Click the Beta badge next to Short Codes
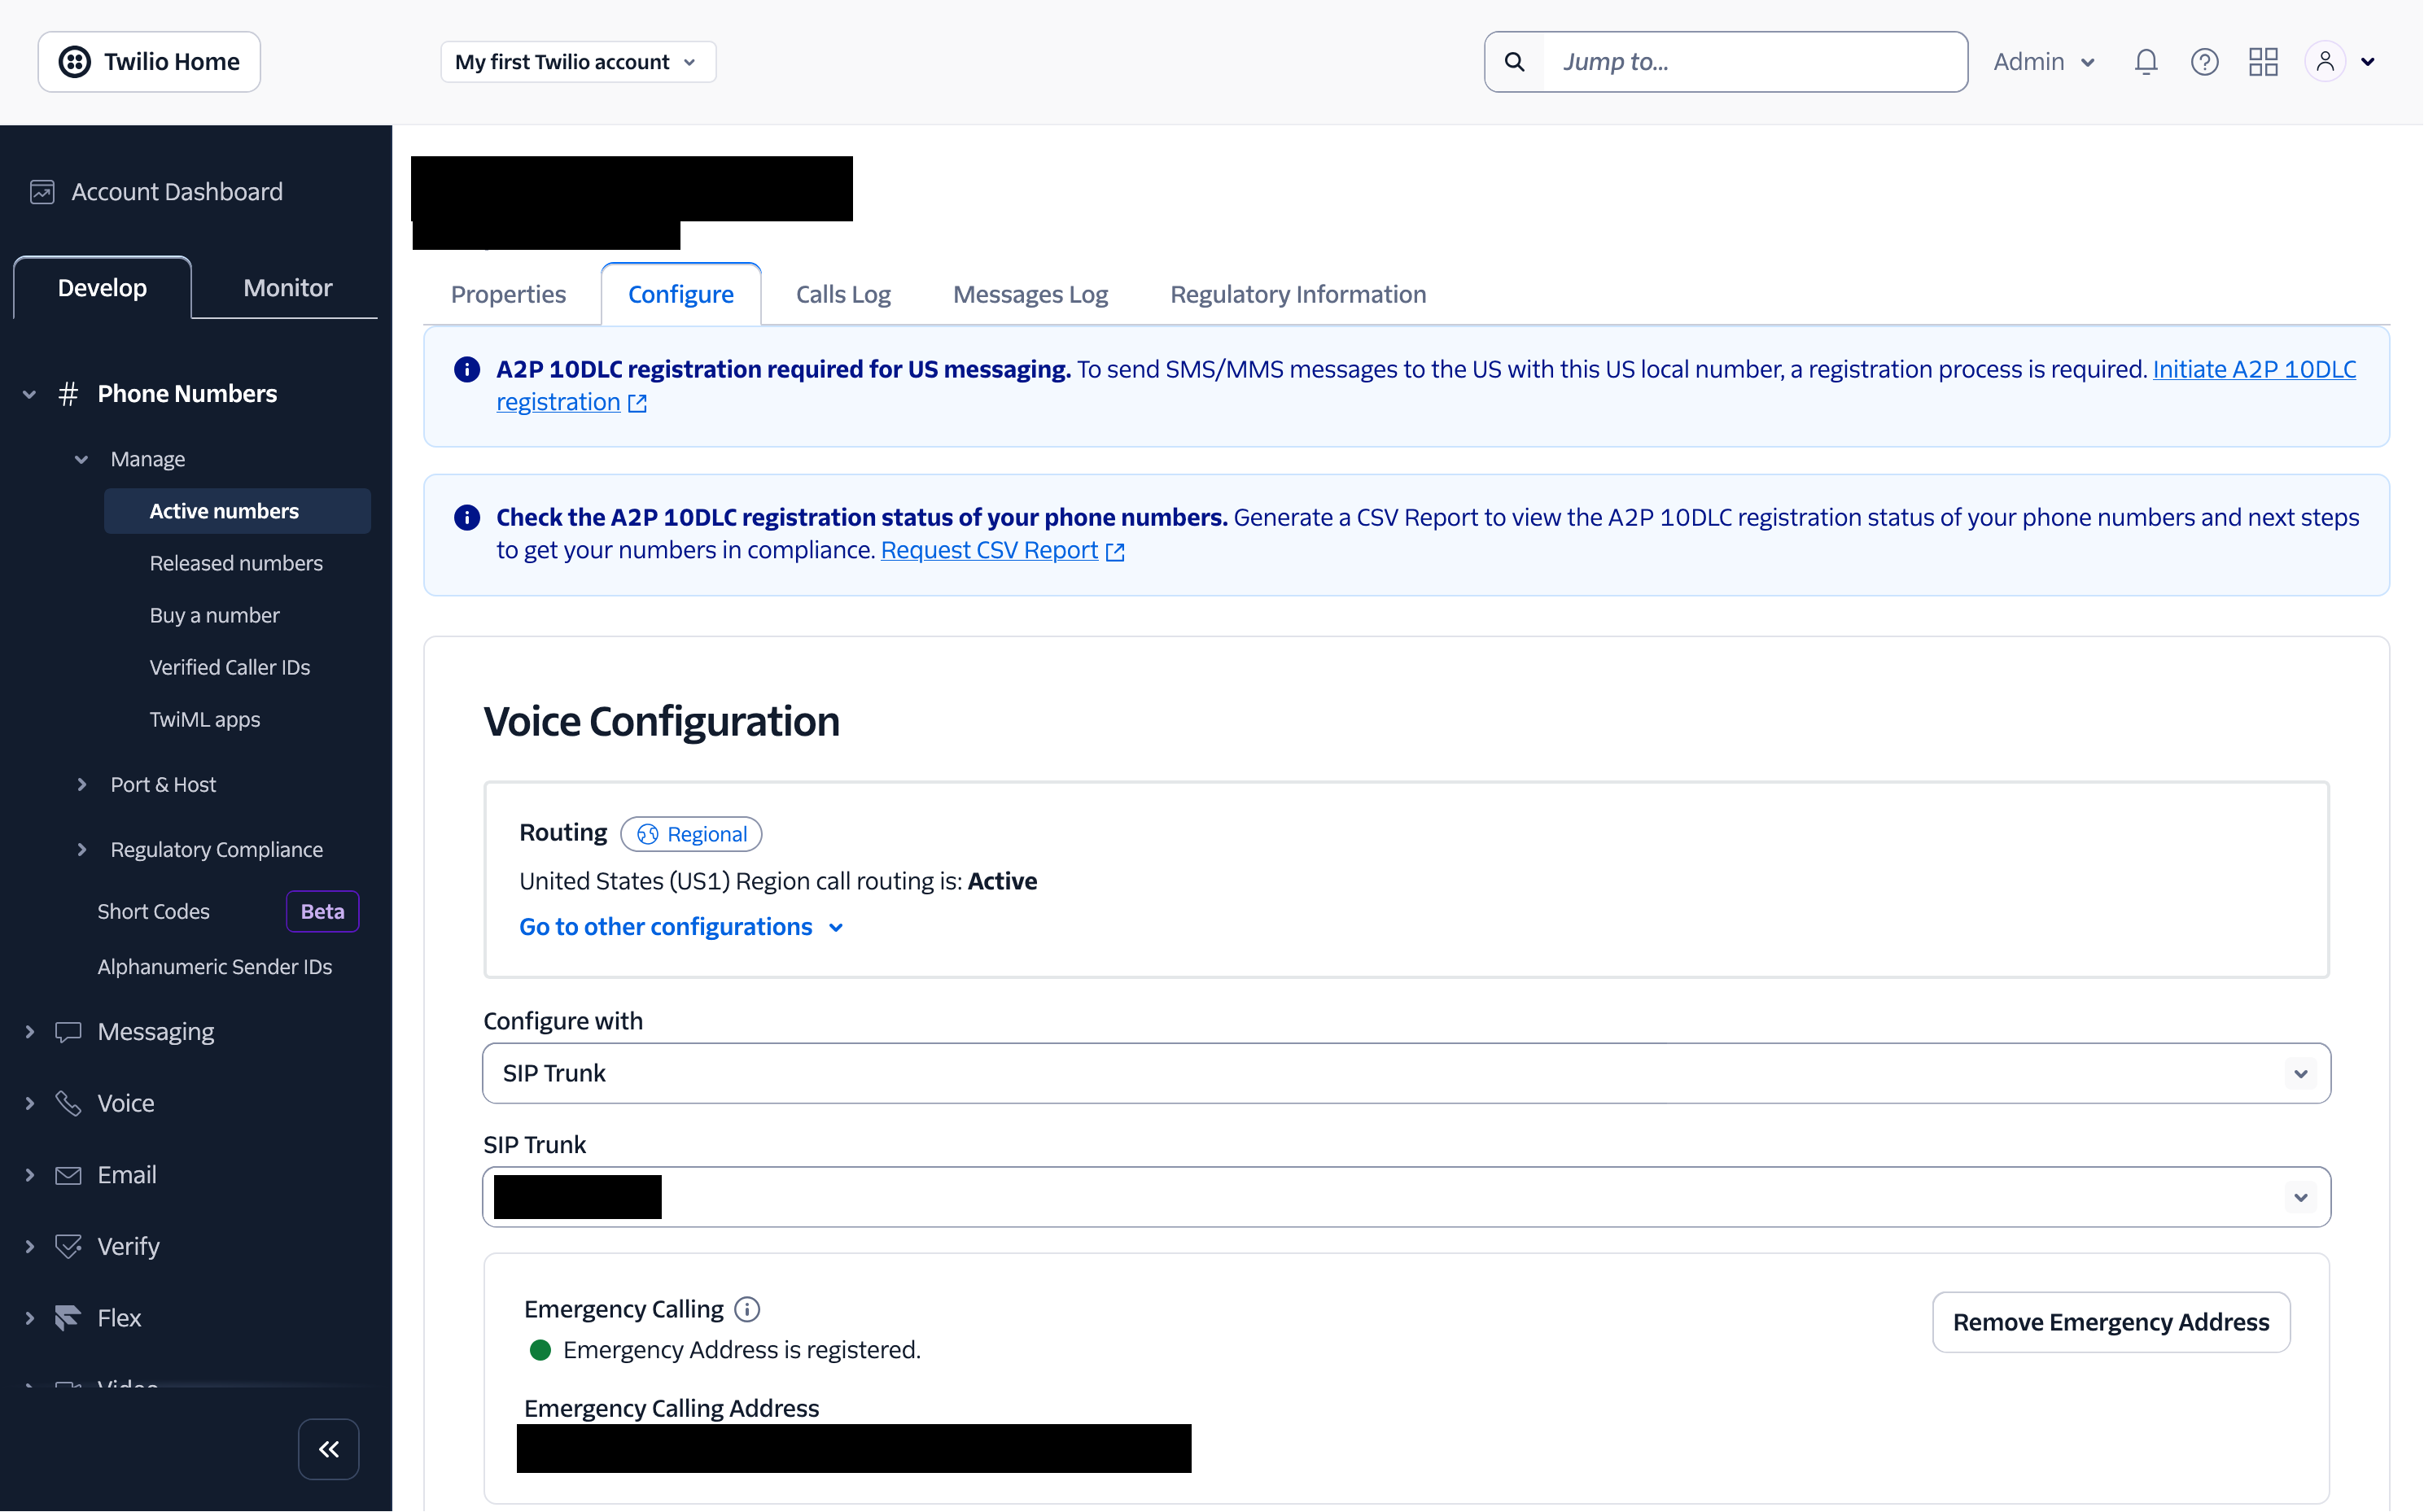Image resolution: width=2424 pixels, height=1512 pixels. click(x=322, y=912)
